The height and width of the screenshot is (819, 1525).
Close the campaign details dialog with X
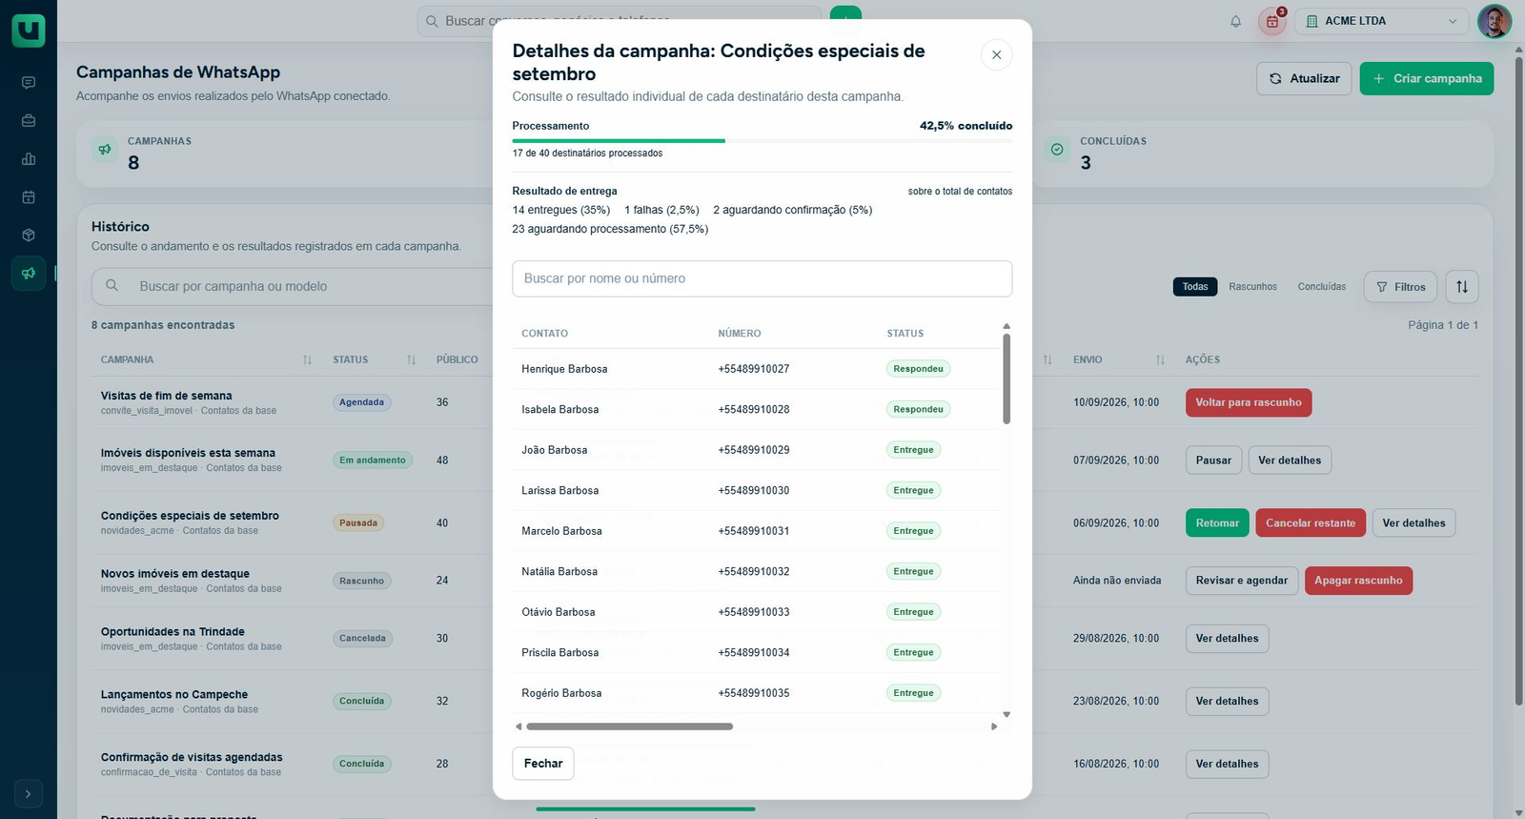coord(996,55)
